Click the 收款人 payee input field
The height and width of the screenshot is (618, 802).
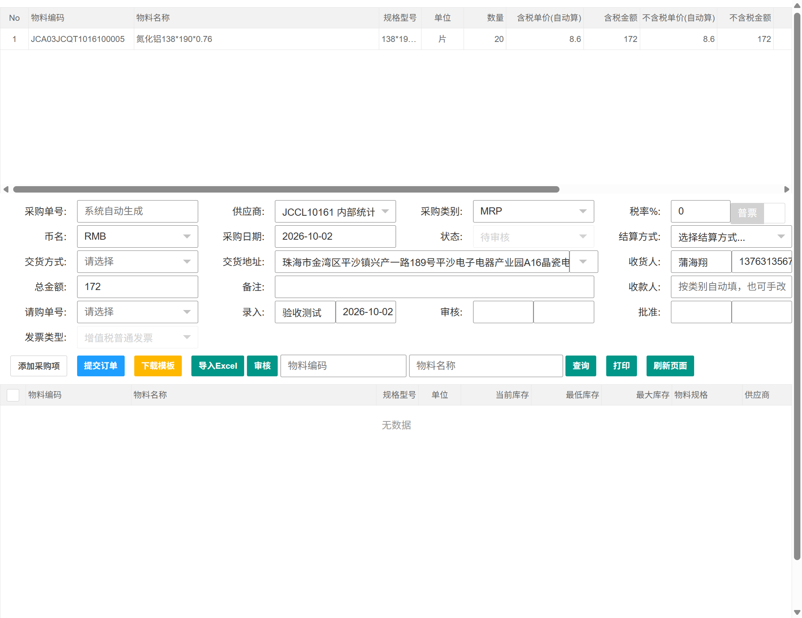pos(731,287)
